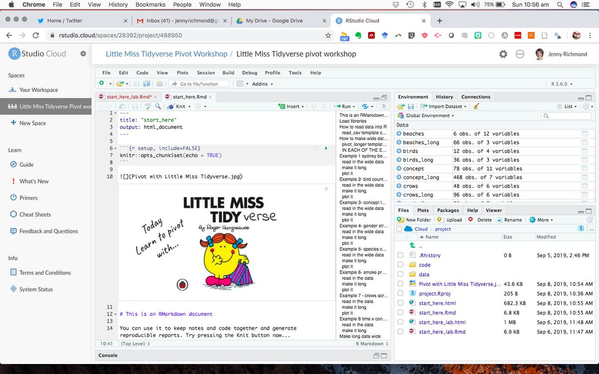This screenshot has width=599, height=374.
Task: Click the Files pane refresh icon
Action: [x=590, y=219]
